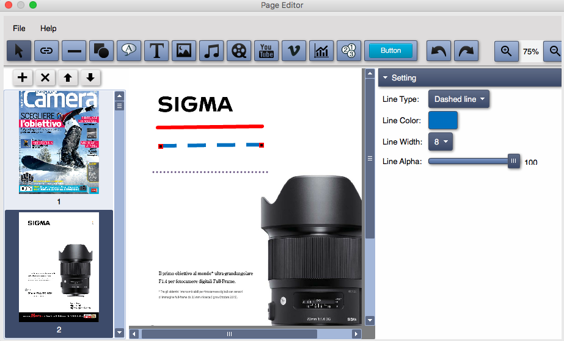Open the File menu

tap(19, 28)
